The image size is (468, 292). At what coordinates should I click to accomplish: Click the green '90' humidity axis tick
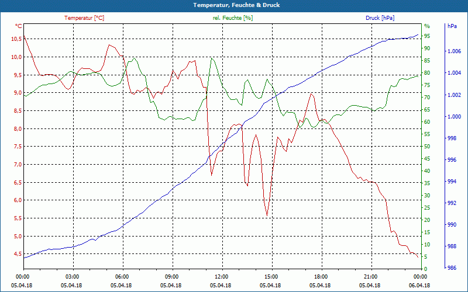tap(427, 48)
